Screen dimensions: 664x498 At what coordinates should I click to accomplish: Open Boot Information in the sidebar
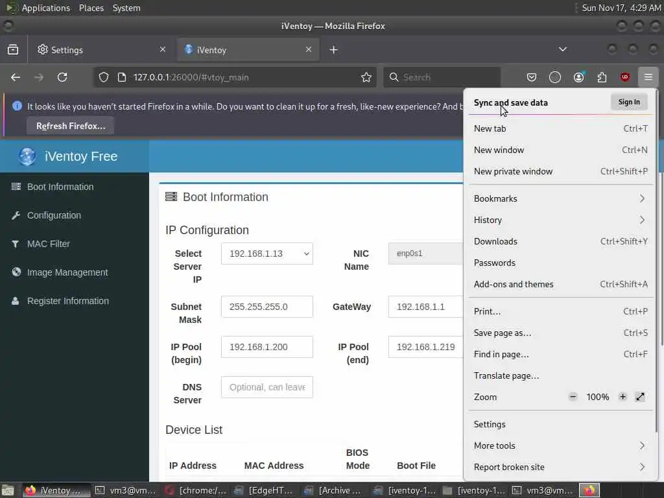[x=60, y=187]
